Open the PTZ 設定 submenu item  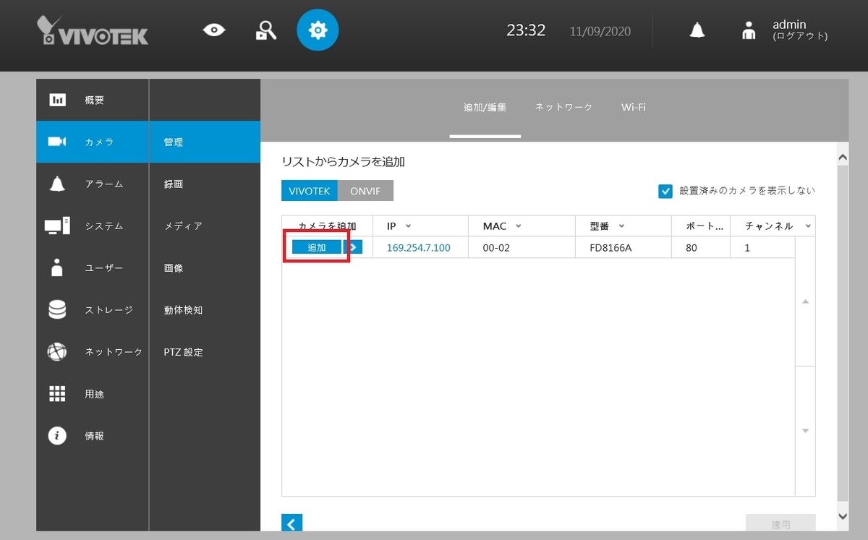tap(205, 352)
